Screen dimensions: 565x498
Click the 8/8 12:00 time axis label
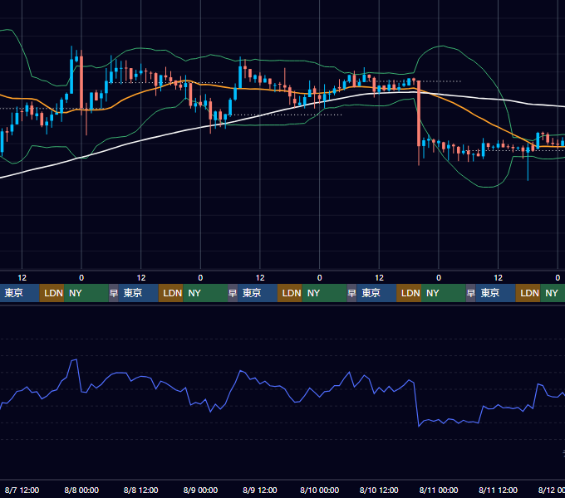click(141, 490)
